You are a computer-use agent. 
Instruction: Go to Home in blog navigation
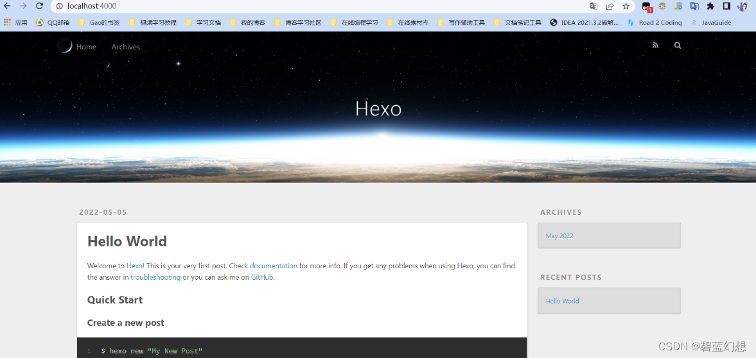86,47
